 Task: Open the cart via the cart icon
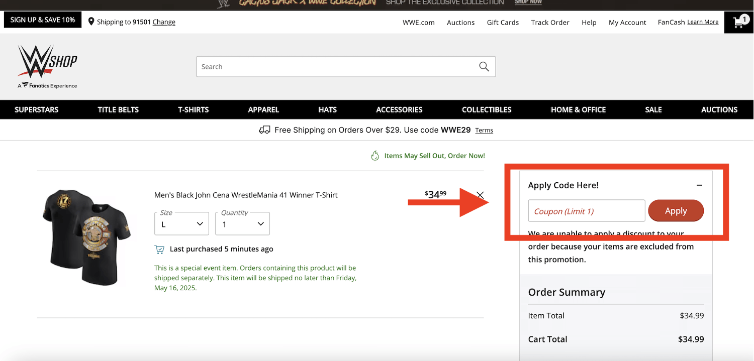[738, 22]
